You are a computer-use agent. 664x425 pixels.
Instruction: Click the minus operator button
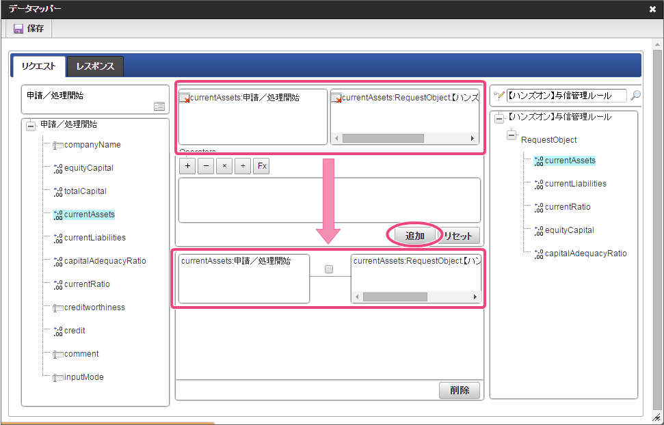click(206, 166)
